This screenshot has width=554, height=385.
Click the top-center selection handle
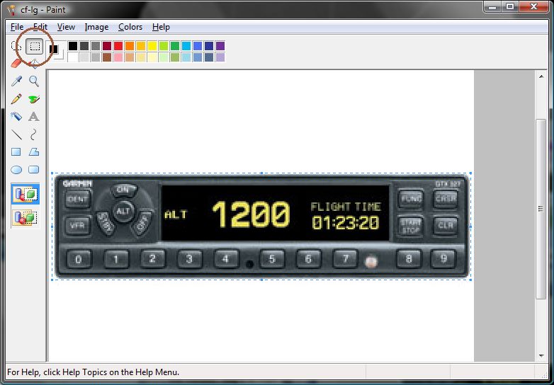pyautogui.click(x=261, y=173)
